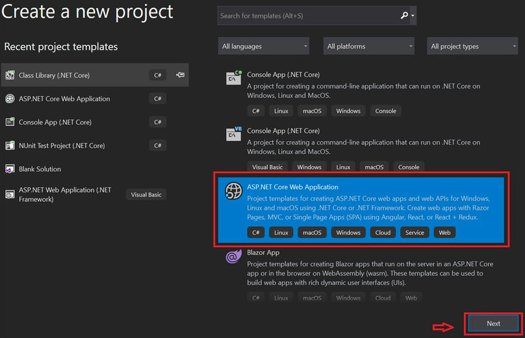This screenshot has height=338, width=525.
Task: Click the Service tag in selected template
Action: pyautogui.click(x=414, y=232)
